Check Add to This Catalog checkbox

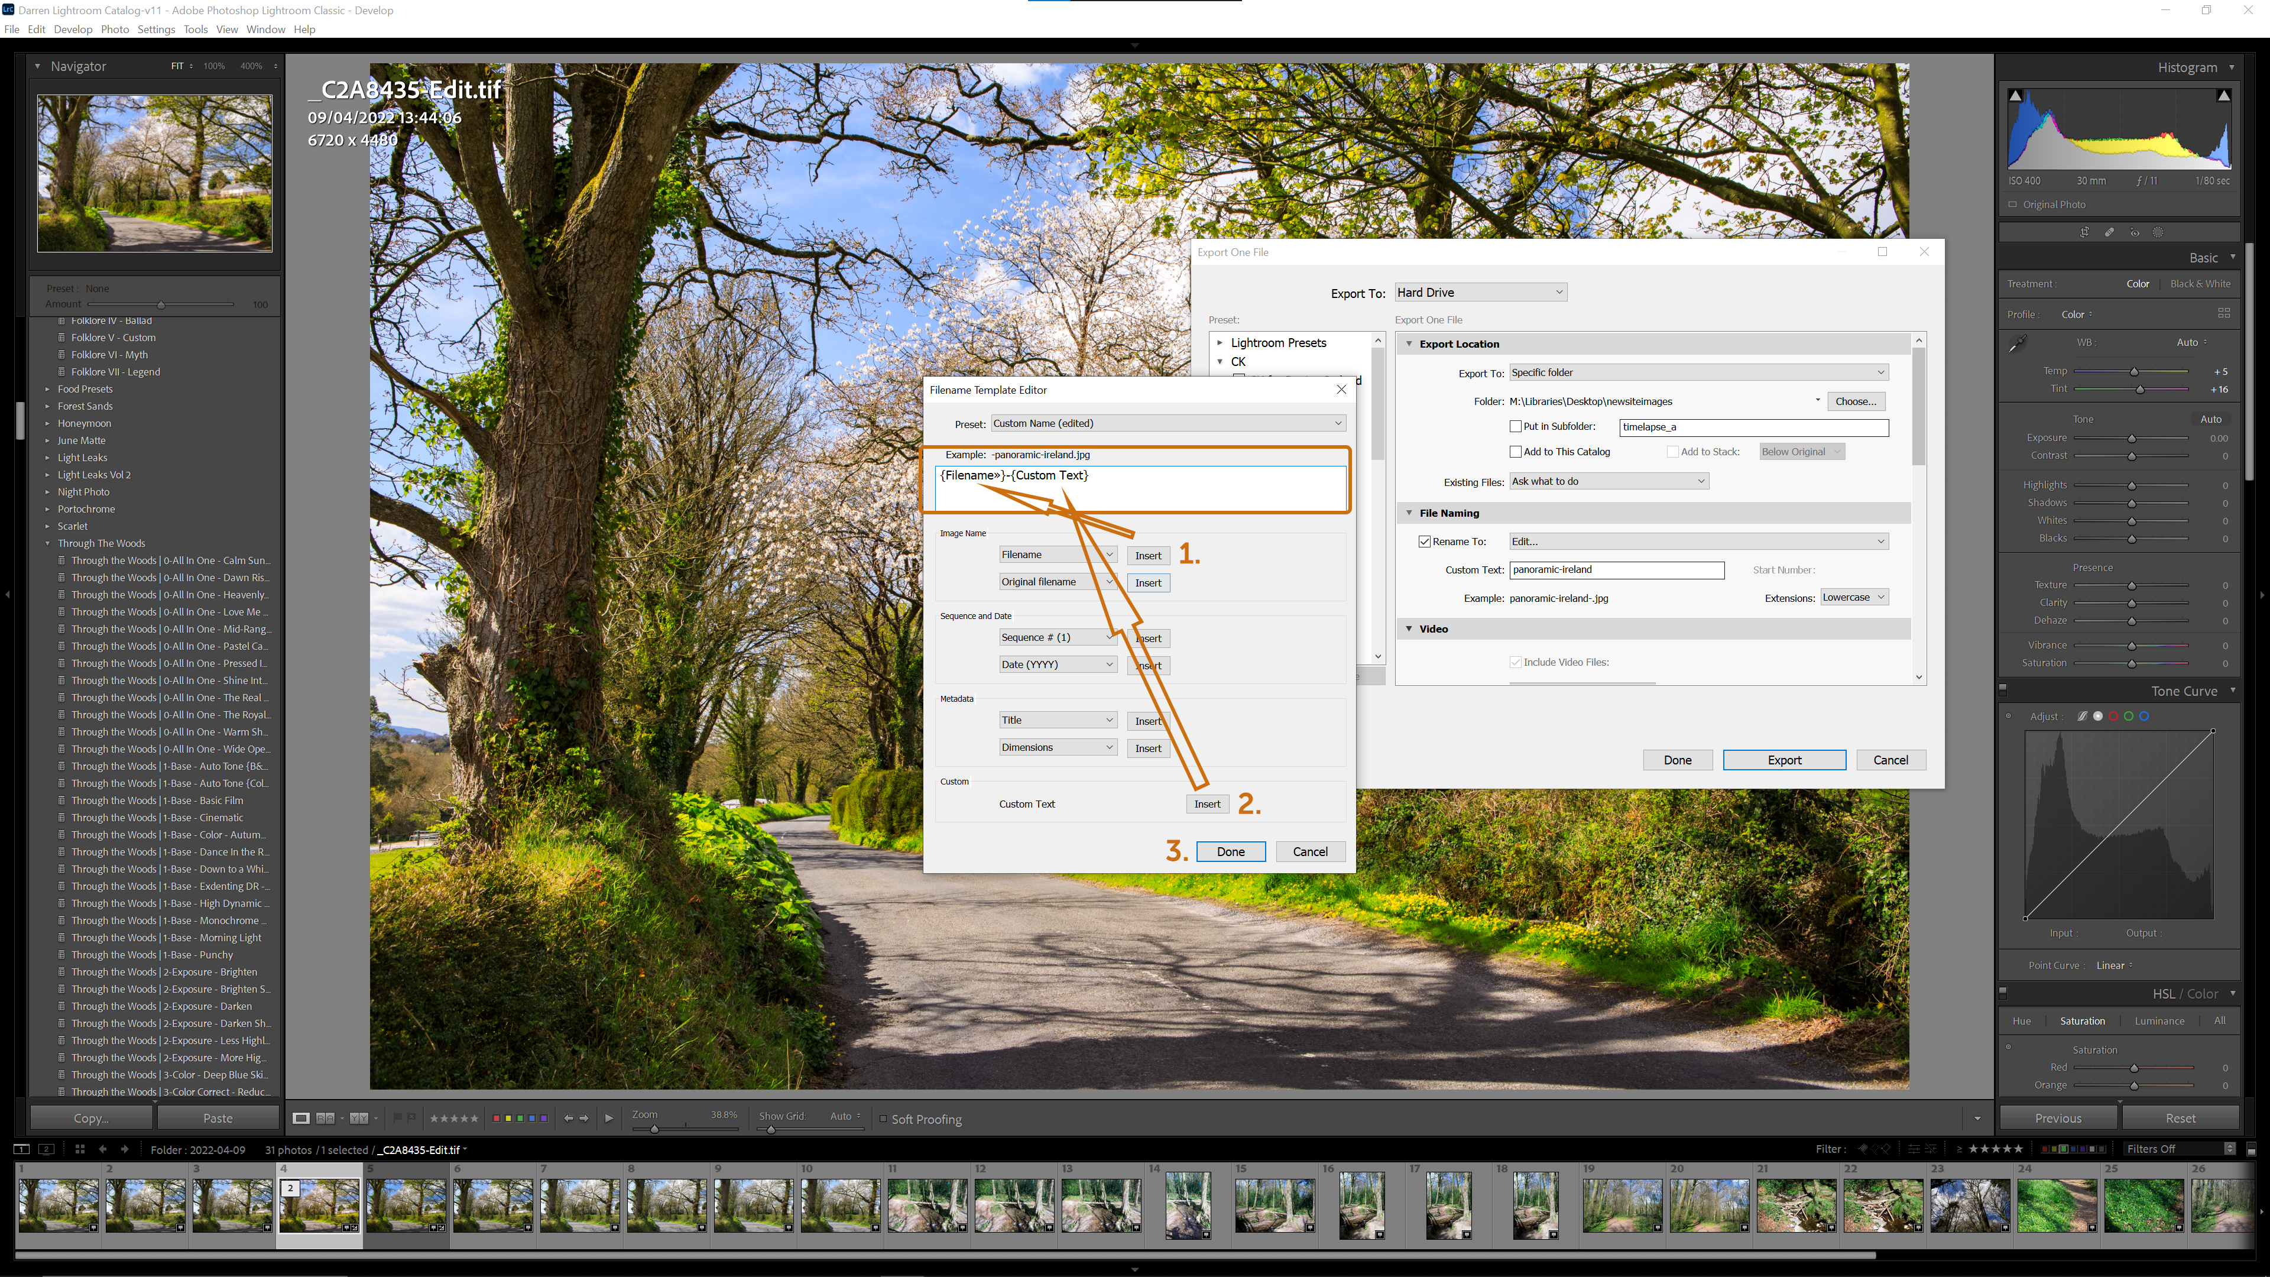coord(1516,452)
